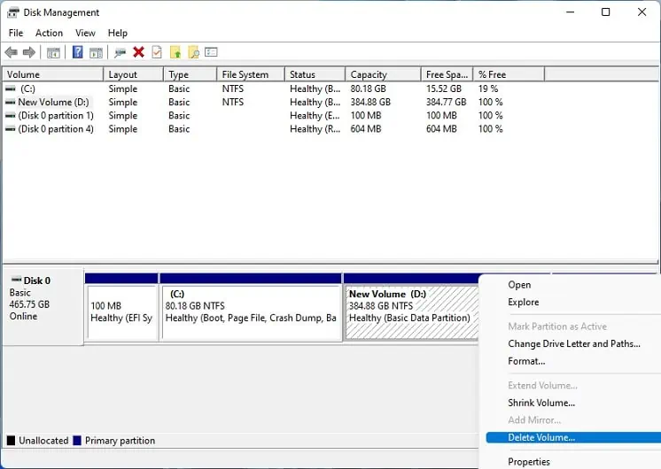Choose Delete Volume... from context menu

pos(541,437)
